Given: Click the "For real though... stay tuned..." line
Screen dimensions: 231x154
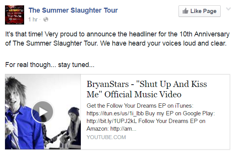Looking at the screenshot, I should 50,65.
